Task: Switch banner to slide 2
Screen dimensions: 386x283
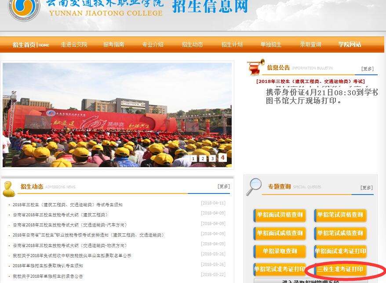Action: coord(203,158)
